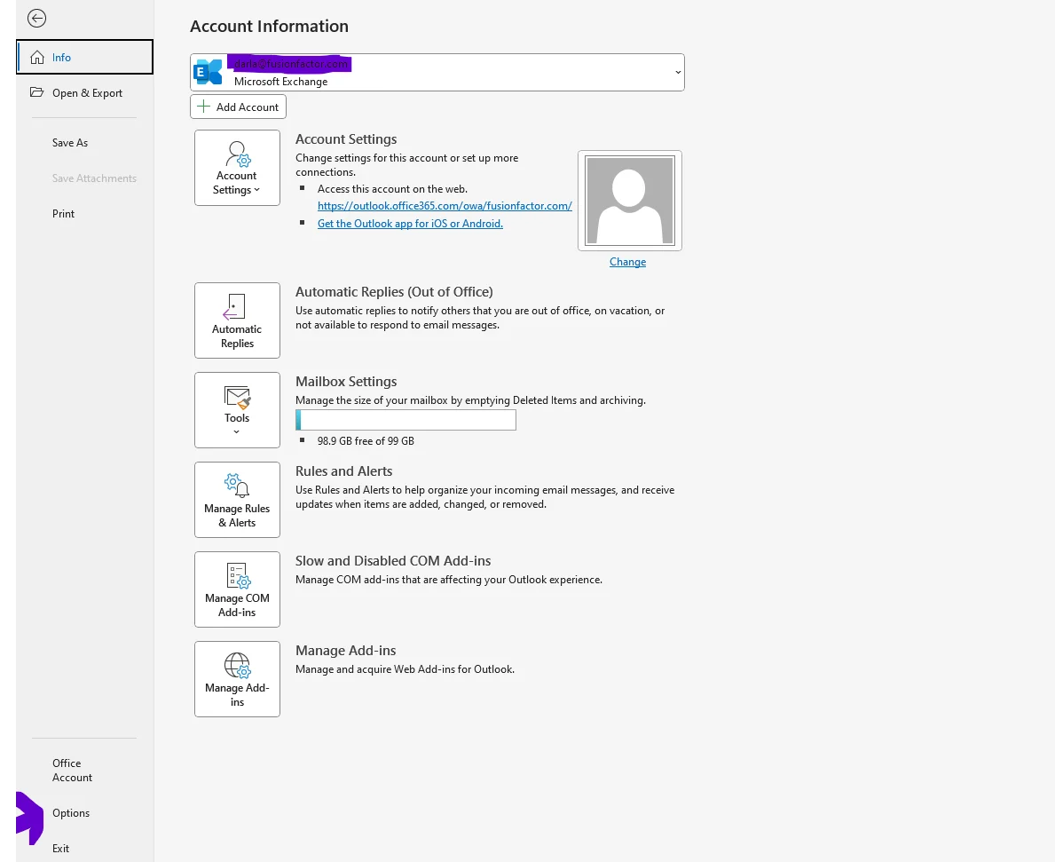Click the Automatic Replies (Out of Office) heading
The height and width of the screenshot is (862, 1055).
coord(394,292)
